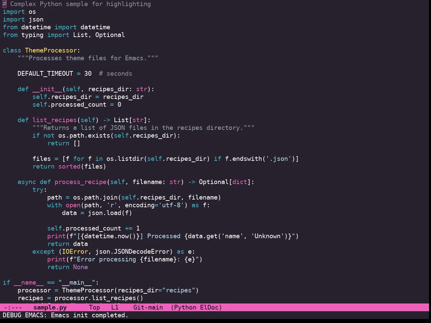Click 'self.processed_count += 1' line
Screen dimensions: 431x323
[x=93, y=228]
